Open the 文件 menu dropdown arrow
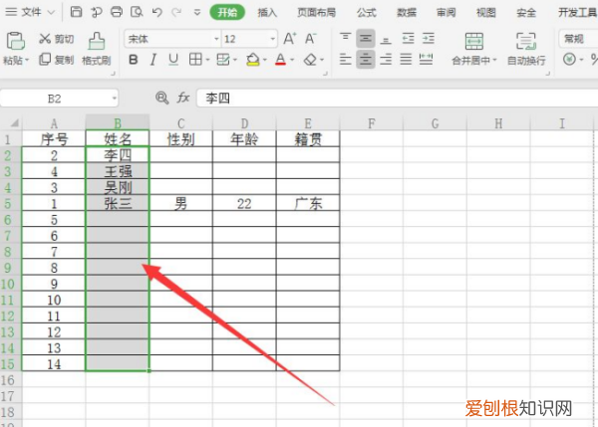Viewport: 598px width, 427px height. pyautogui.click(x=51, y=13)
